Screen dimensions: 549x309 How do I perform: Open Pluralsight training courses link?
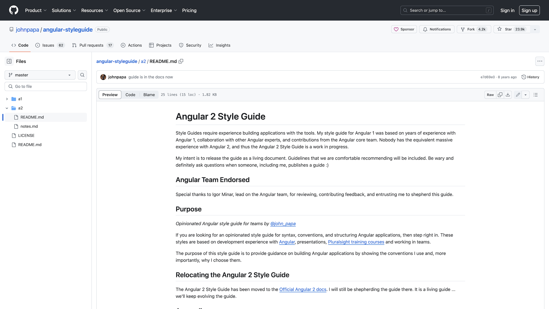[356, 242]
